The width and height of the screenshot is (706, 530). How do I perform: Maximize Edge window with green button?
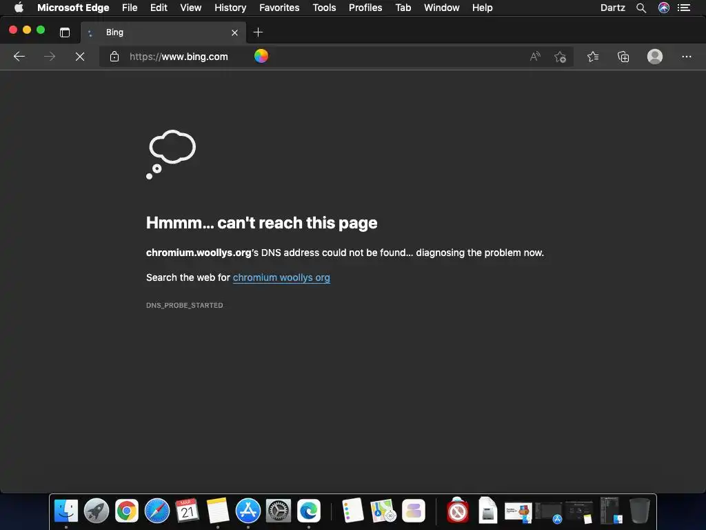pos(41,30)
